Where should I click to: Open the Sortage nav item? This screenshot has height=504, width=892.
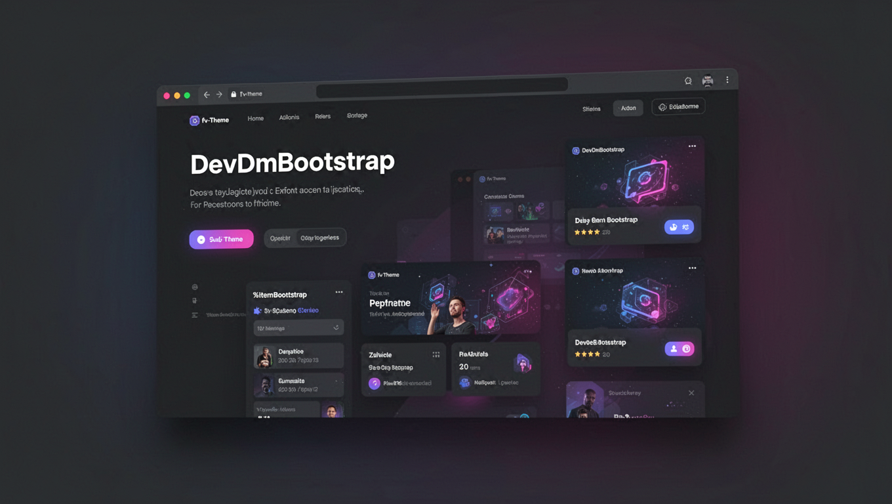(x=357, y=115)
